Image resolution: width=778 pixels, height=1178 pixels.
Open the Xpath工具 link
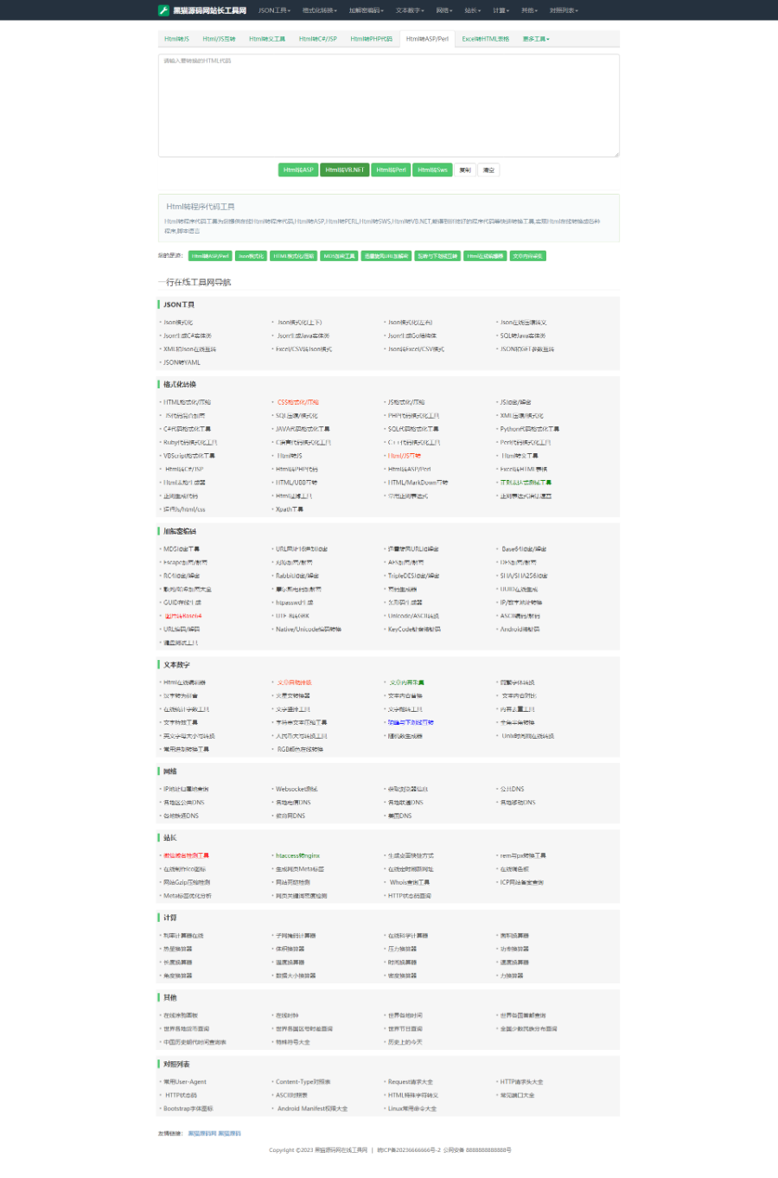[290, 509]
